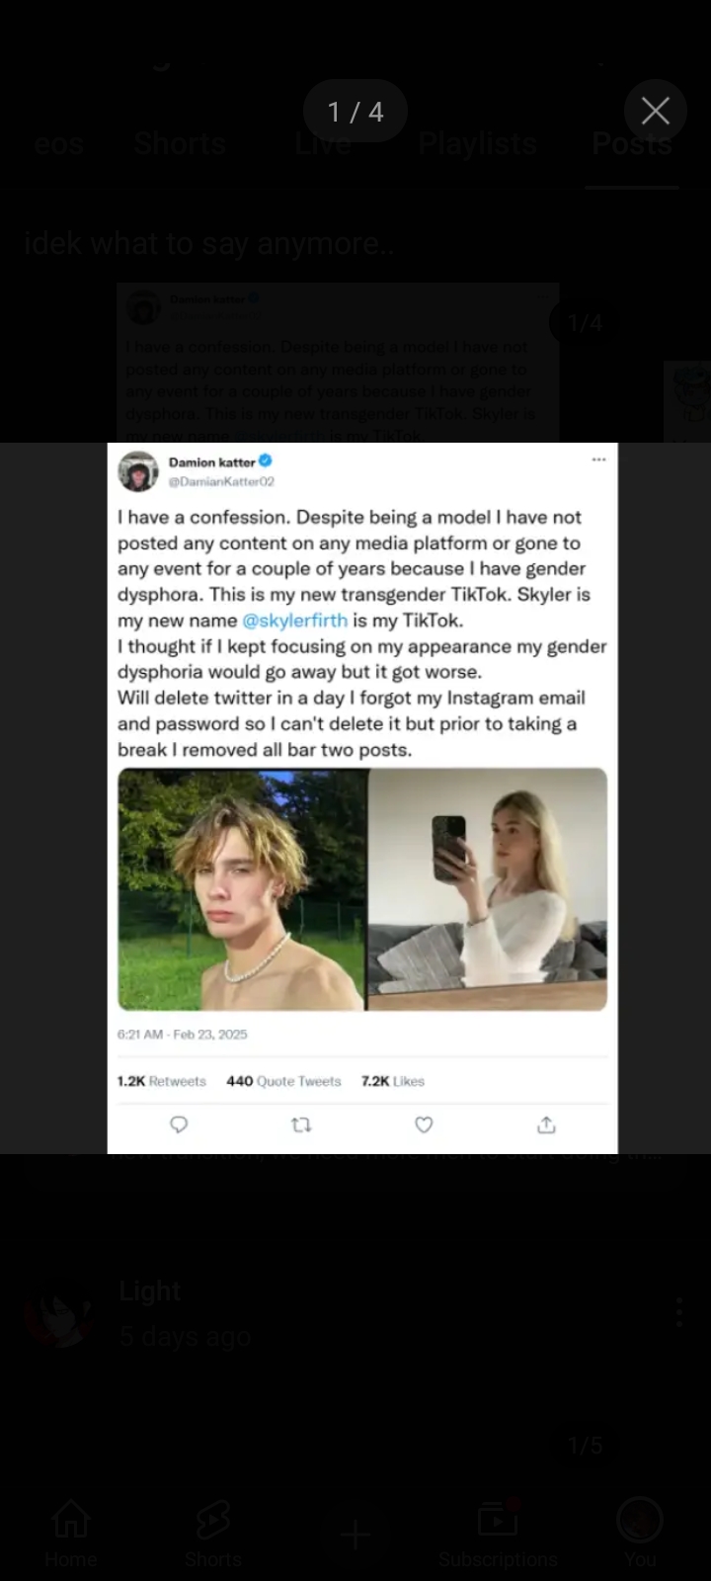
Task: Tap the curly-haired person's outdoor photo
Action: [x=242, y=889]
